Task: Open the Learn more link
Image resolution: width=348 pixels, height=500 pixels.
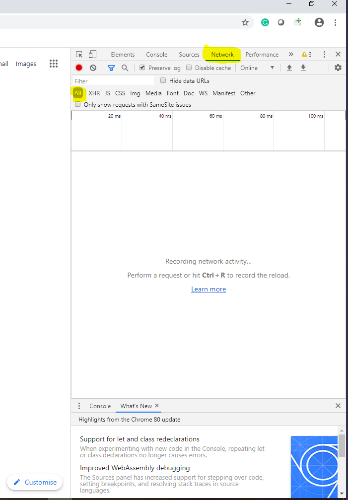Action: [209, 289]
